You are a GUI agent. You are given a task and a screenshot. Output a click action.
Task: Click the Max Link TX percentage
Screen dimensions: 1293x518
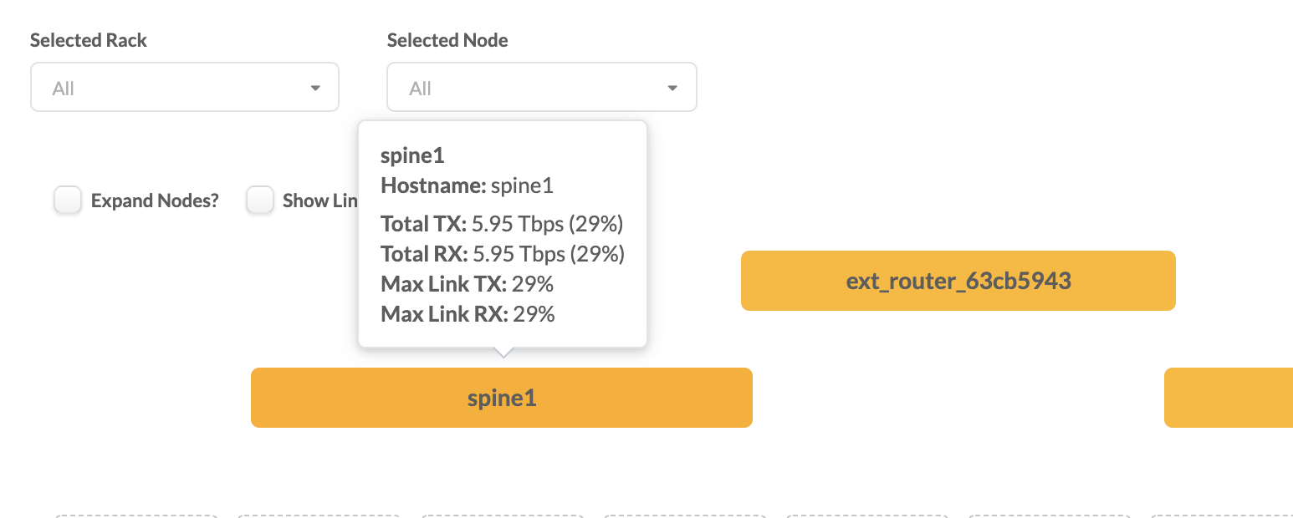pyautogui.click(x=533, y=284)
